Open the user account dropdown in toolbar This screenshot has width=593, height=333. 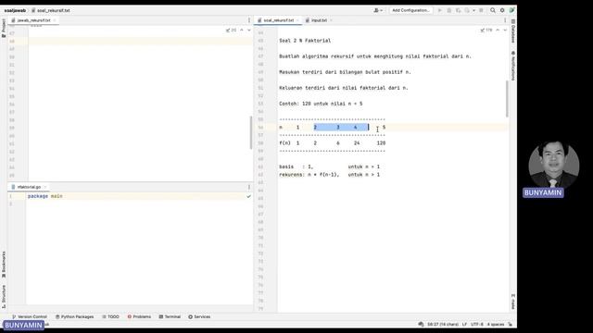click(378, 10)
